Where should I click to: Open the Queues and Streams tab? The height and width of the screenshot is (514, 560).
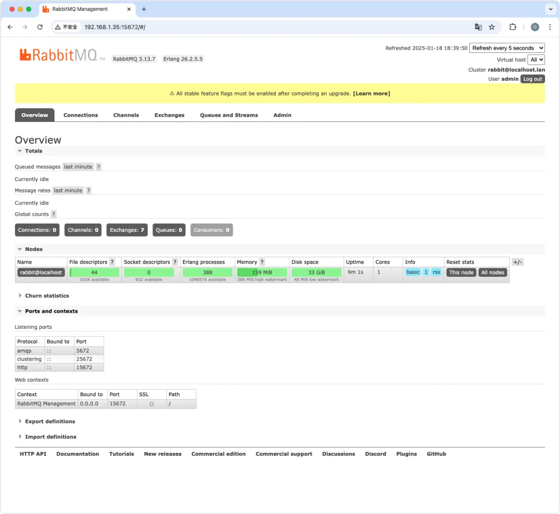pyautogui.click(x=229, y=115)
